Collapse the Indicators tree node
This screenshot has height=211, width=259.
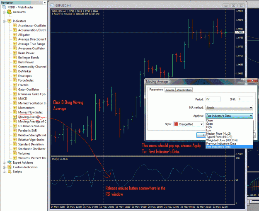[4, 21]
